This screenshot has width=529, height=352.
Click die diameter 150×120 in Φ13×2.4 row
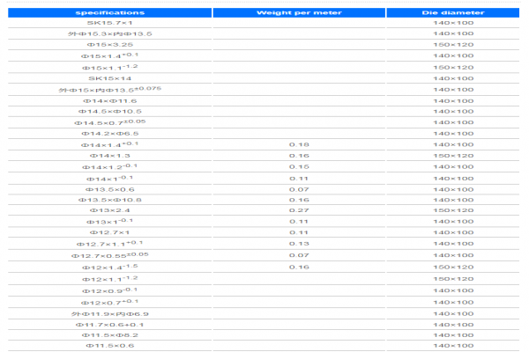(x=453, y=210)
